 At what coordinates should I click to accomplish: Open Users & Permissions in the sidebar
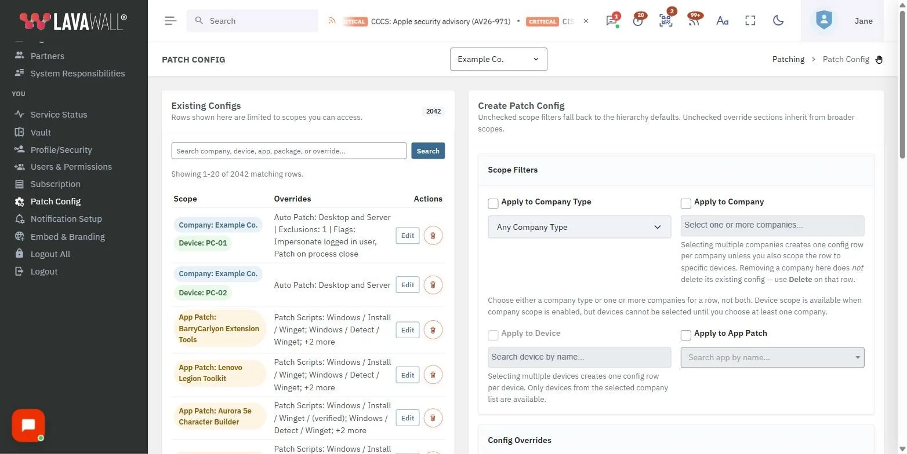[x=71, y=167]
